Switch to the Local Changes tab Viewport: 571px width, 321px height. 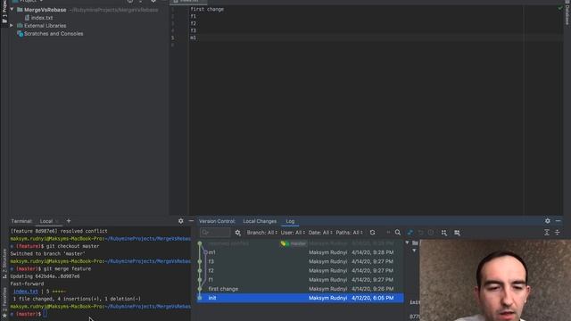tap(260, 221)
